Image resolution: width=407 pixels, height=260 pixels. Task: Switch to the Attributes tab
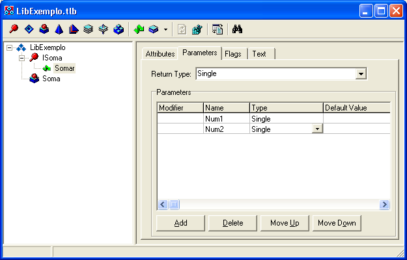[160, 54]
